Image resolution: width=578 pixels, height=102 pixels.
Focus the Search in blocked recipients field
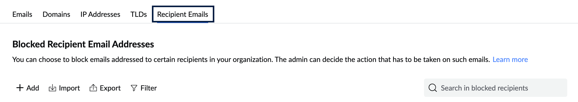pyautogui.click(x=499, y=88)
